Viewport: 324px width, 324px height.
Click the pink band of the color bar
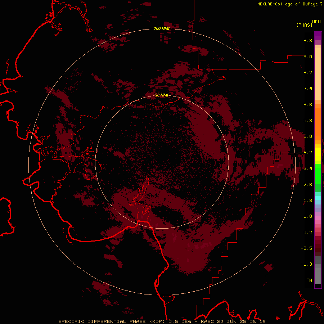pyautogui.click(x=318, y=218)
